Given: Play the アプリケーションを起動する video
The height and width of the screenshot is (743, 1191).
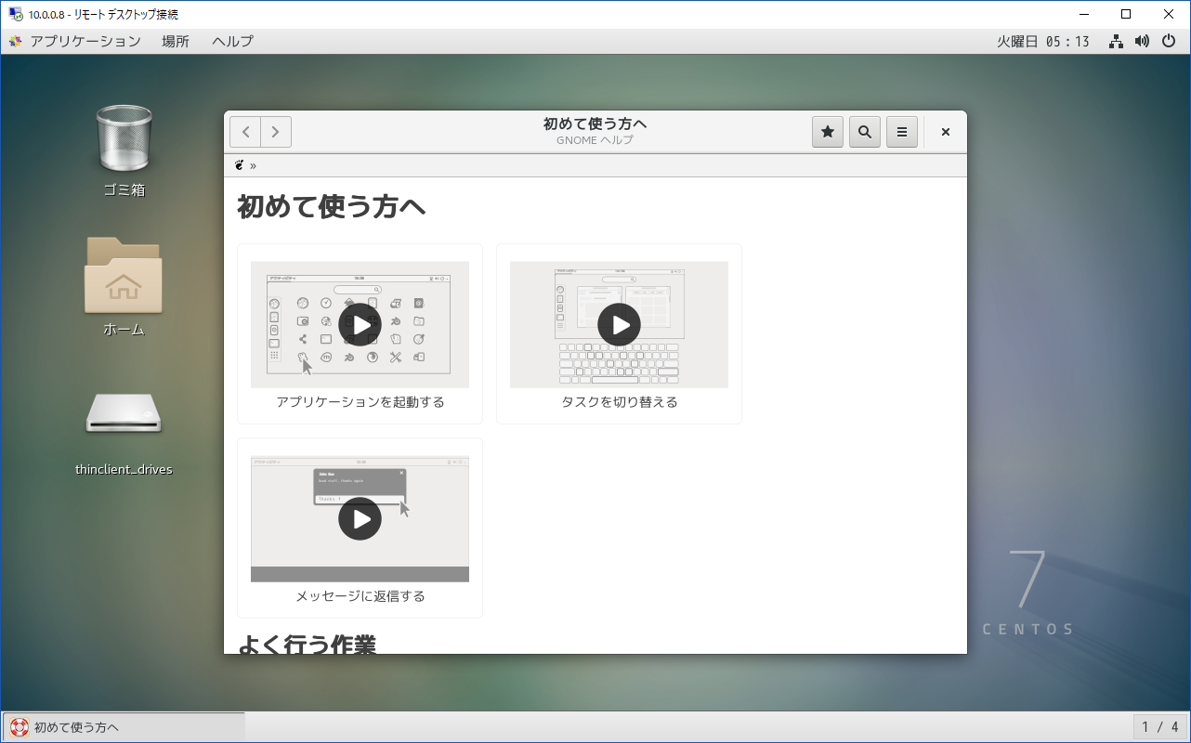Looking at the screenshot, I should pyautogui.click(x=360, y=325).
